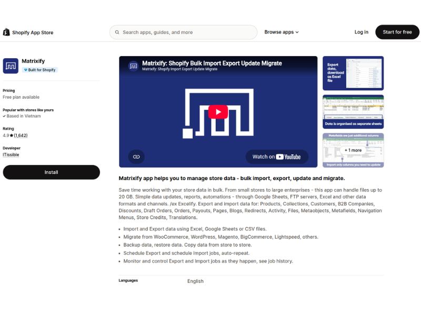The height and width of the screenshot is (315, 421).
Task: Focus the search apps, guides input field
Action: pos(183,32)
